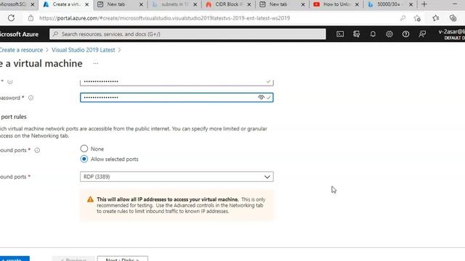
Task: Open the account menu v-2asar
Action: click(x=451, y=34)
